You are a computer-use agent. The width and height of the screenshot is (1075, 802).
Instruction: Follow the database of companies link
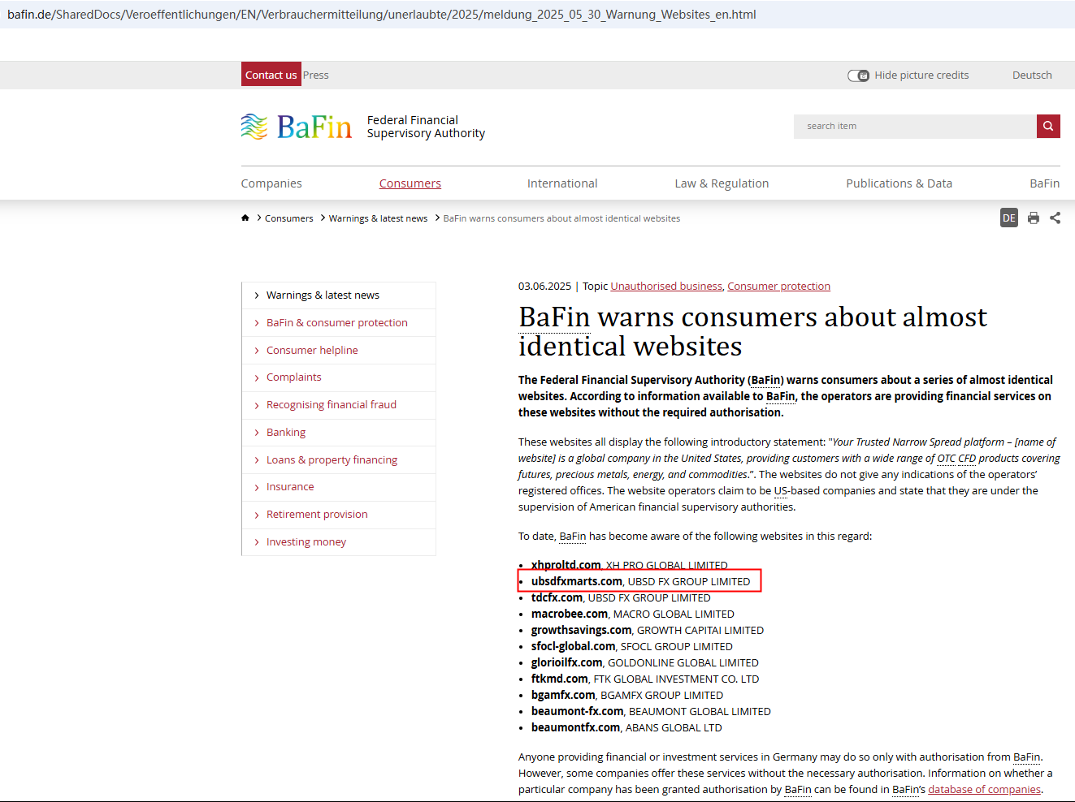coord(984,790)
